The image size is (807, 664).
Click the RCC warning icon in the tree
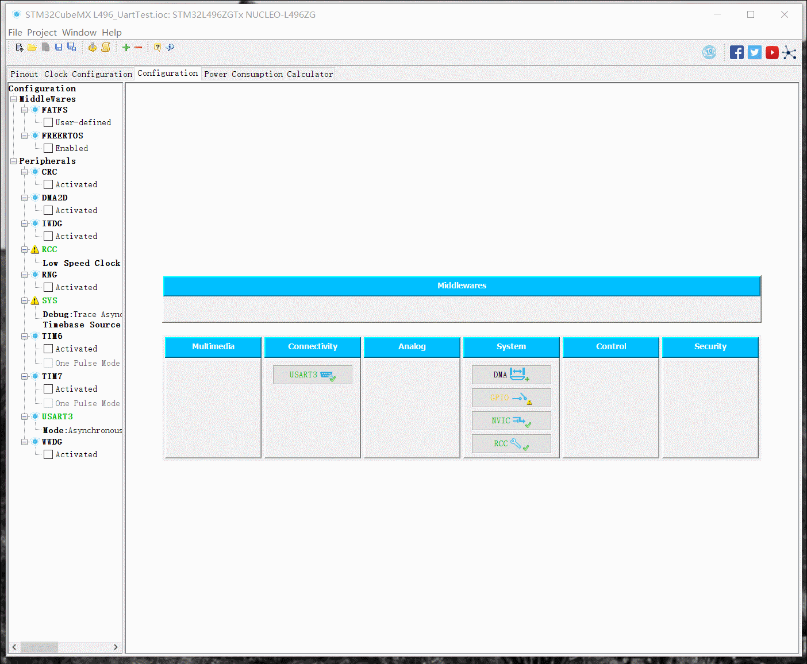coord(35,250)
